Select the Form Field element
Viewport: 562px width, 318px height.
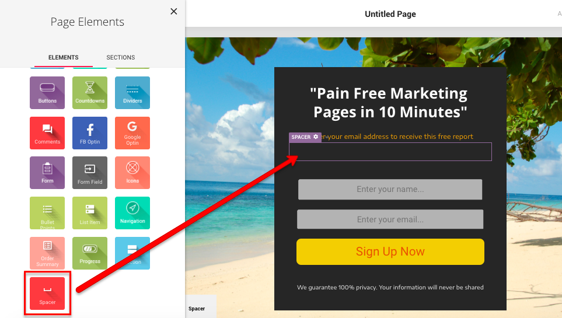click(90, 173)
